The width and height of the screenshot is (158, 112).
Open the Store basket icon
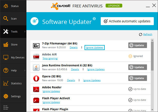[6, 45]
